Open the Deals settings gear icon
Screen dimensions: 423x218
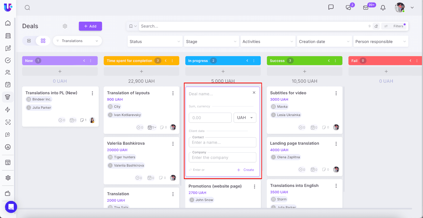(65, 26)
